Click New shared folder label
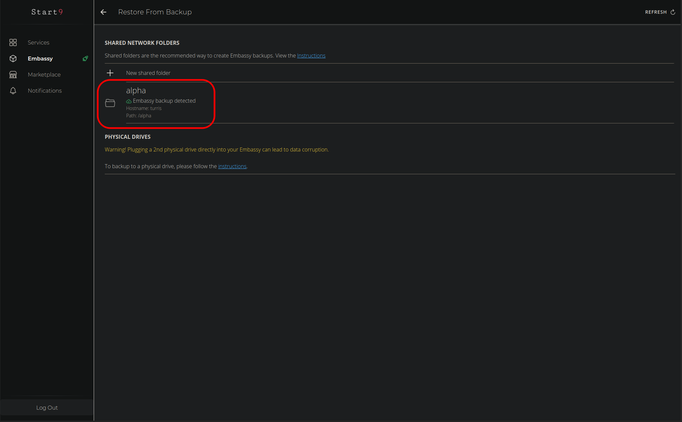 click(x=148, y=73)
